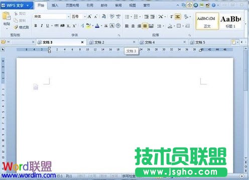The image size is (249, 180).
Task: Click the line spacing icon
Action: (x=159, y=26)
